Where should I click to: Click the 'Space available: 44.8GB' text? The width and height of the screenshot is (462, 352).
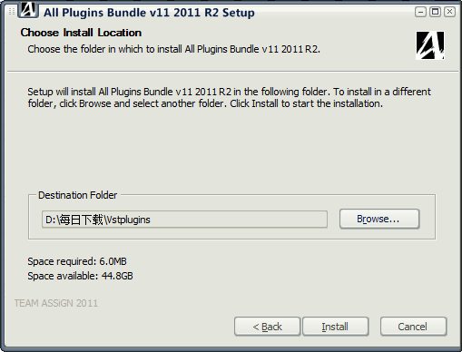coord(80,276)
